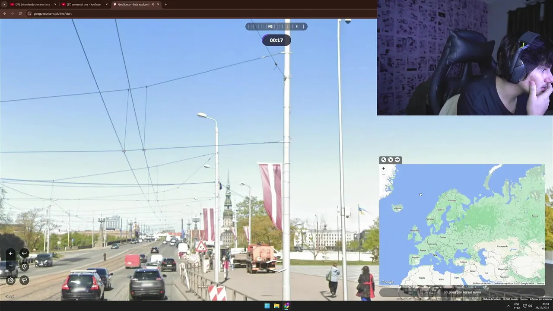Zoom in the guess map with plus

(384, 168)
